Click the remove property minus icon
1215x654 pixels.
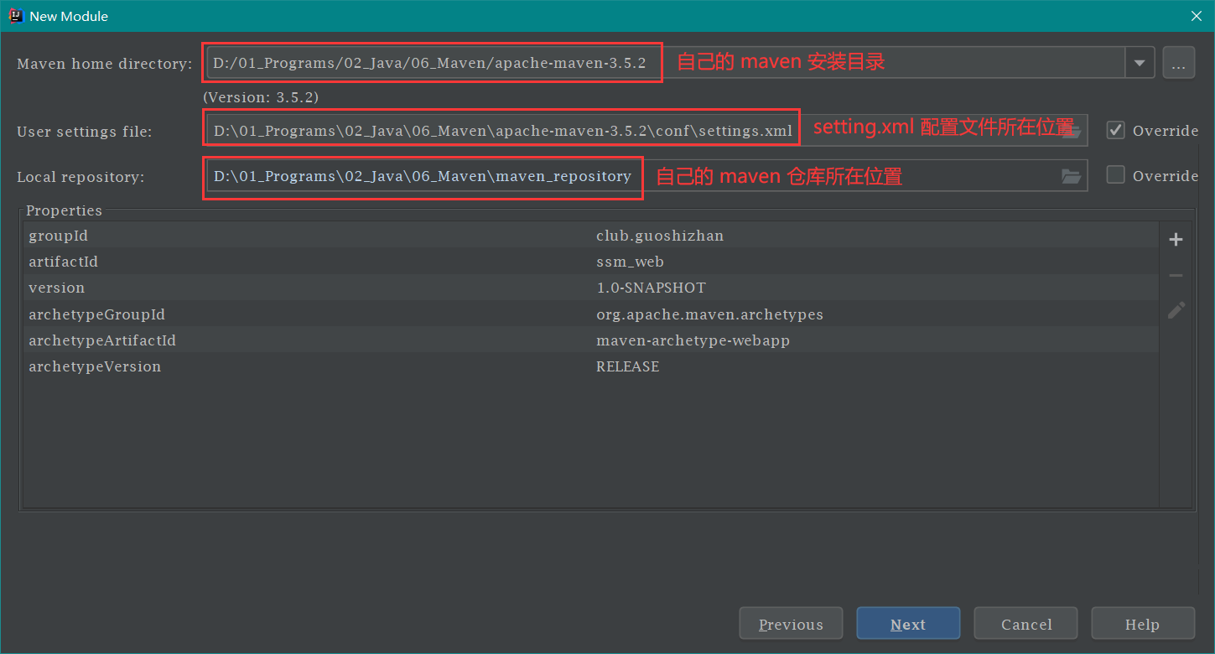[x=1176, y=276]
